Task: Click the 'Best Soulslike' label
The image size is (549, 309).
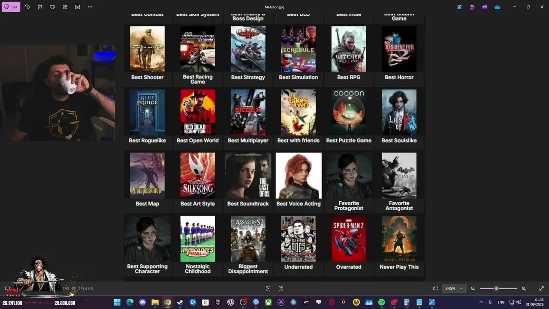Action: (399, 140)
